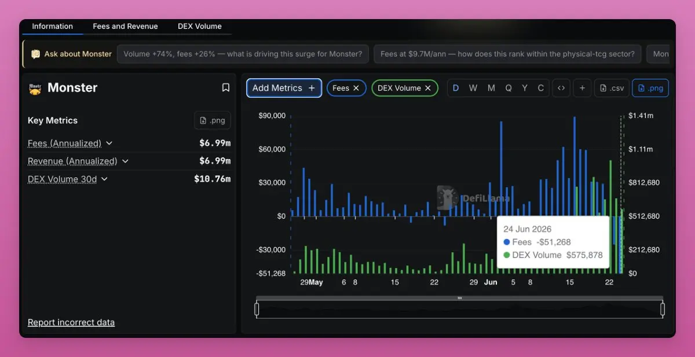Viewport: 695px width, 357px height.
Task: Click Ask about Monster
Action: pos(78,54)
